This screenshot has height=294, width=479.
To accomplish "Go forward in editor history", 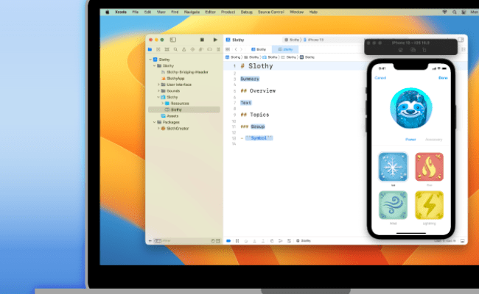I will point(241,49).
